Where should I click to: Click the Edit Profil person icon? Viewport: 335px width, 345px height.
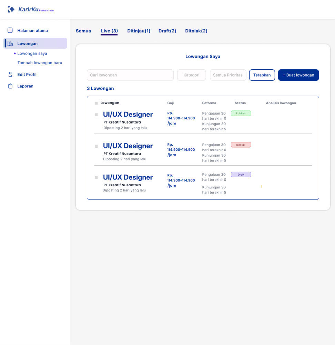point(10,75)
